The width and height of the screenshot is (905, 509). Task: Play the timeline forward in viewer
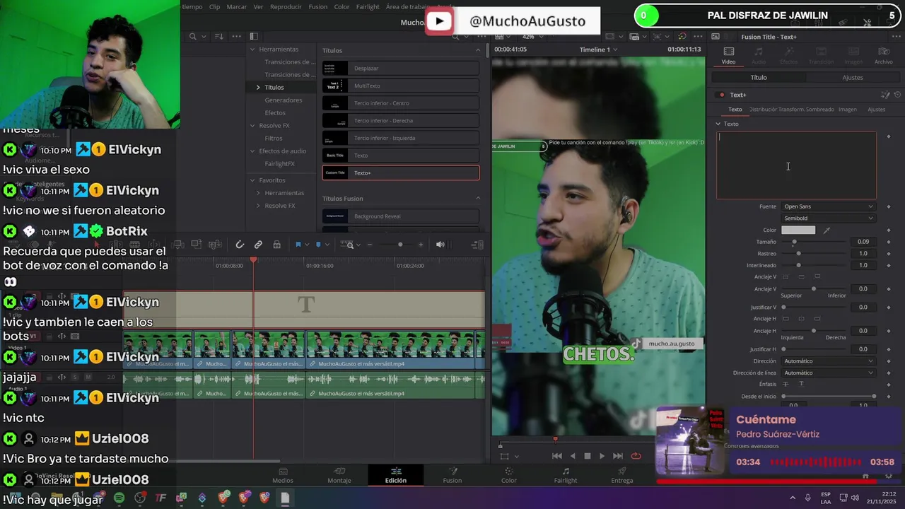pos(602,456)
